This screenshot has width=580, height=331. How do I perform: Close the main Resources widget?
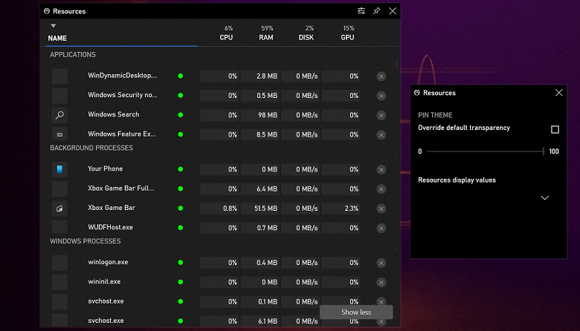(x=393, y=11)
